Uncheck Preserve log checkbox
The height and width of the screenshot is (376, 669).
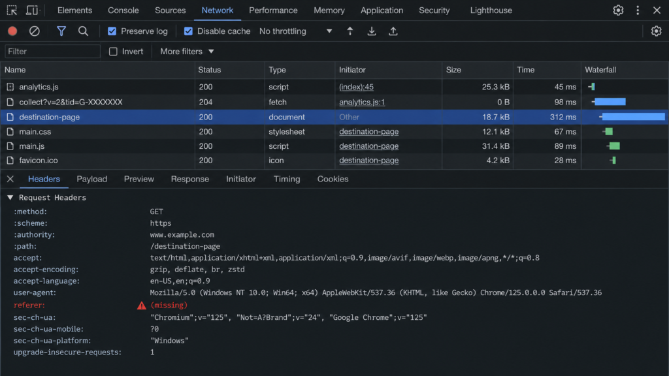coord(112,31)
